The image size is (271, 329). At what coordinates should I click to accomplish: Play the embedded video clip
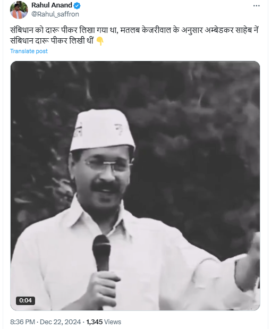(135, 185)
